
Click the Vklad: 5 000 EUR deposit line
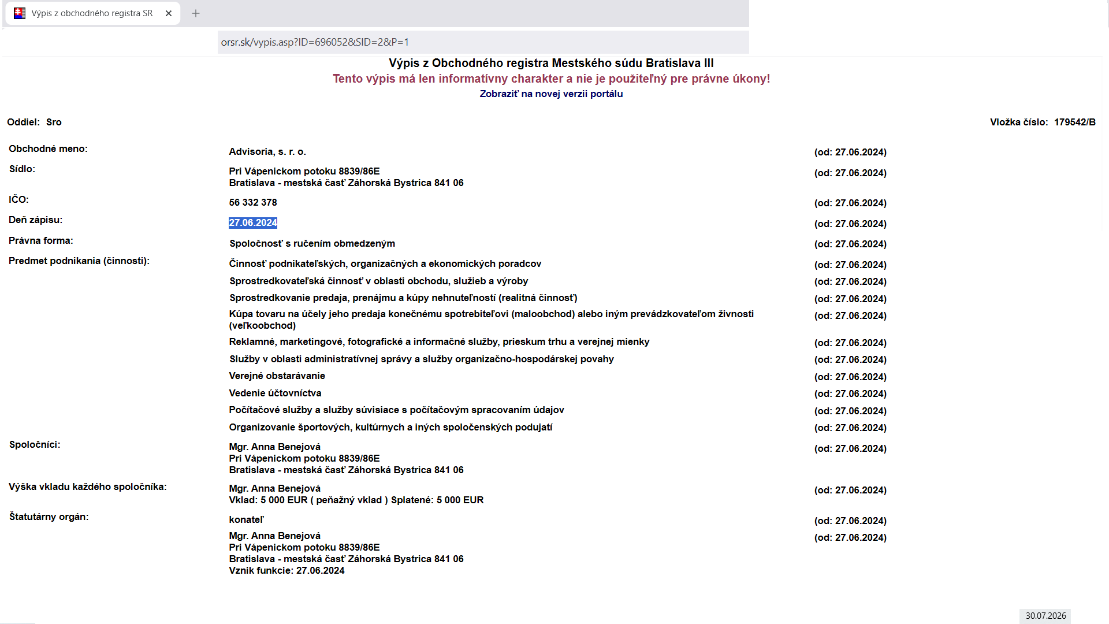click(356, 500)
